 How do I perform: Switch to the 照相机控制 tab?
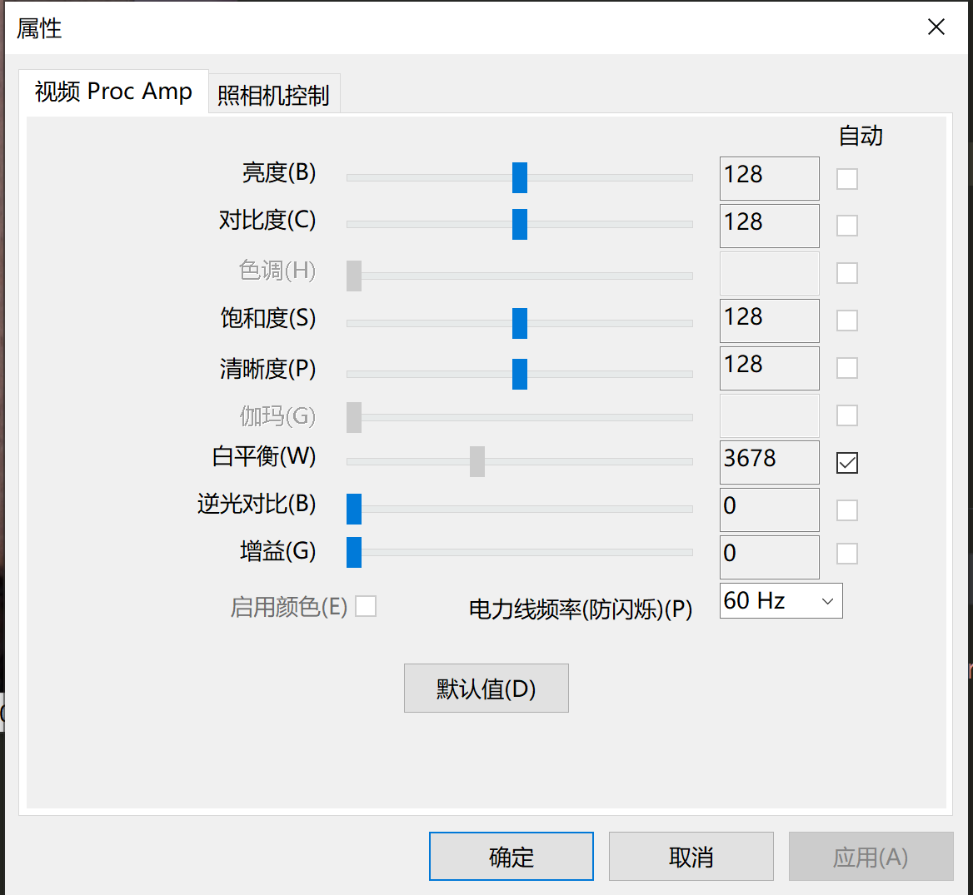274,92
